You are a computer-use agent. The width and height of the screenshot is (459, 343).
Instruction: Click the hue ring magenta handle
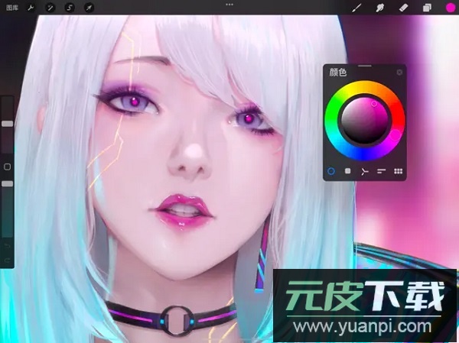tap(396, 134)
